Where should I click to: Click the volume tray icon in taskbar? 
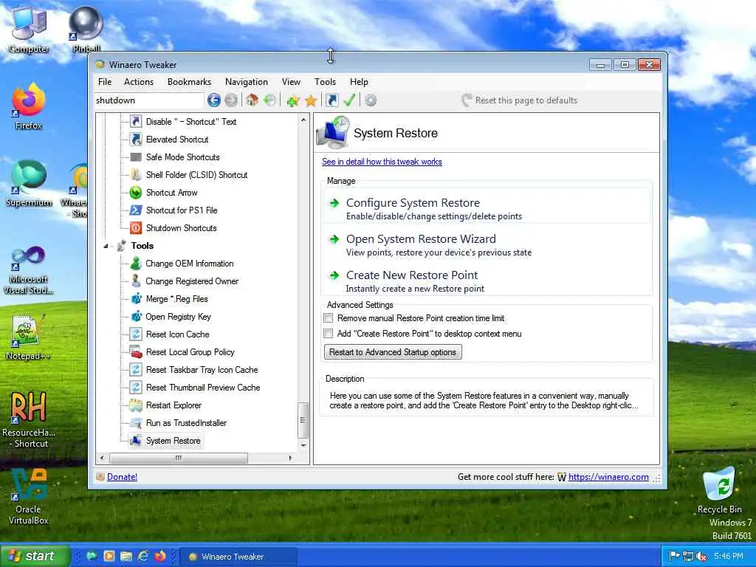[x=701, y=557]
